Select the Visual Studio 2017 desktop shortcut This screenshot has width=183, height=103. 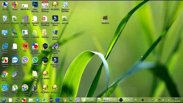(25, 21)
